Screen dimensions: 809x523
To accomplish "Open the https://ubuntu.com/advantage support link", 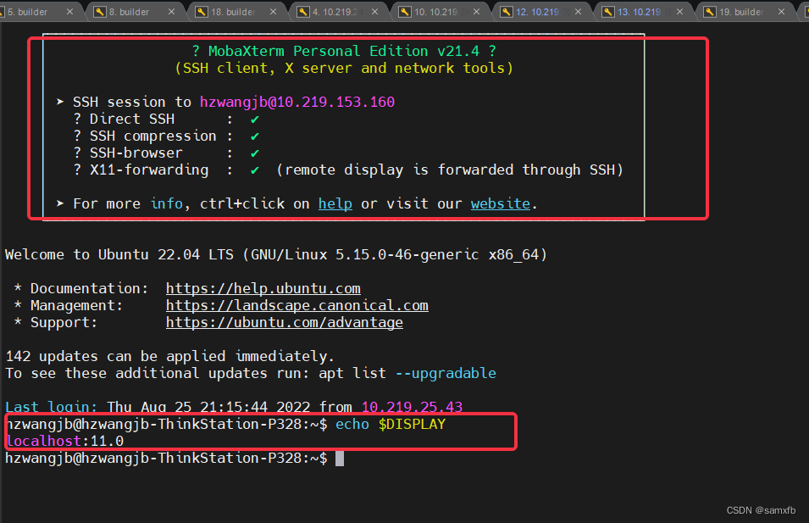I will (x=284, y=322).
